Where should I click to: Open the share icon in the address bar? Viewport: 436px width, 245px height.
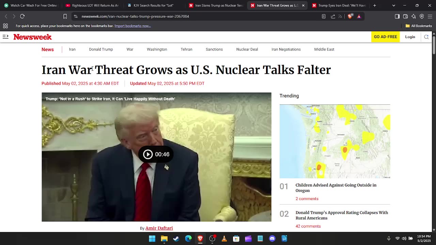333,16
